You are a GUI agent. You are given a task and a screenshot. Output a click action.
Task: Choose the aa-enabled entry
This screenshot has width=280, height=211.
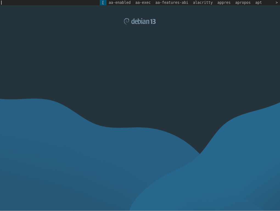[x=120, y=2]
